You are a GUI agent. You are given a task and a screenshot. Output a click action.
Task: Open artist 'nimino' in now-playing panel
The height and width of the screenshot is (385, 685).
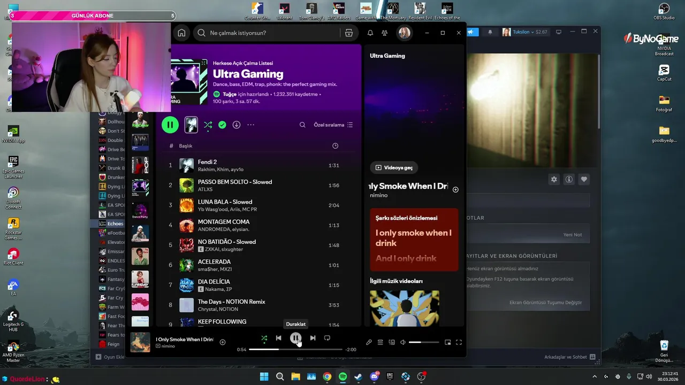(x=378, y=195)
